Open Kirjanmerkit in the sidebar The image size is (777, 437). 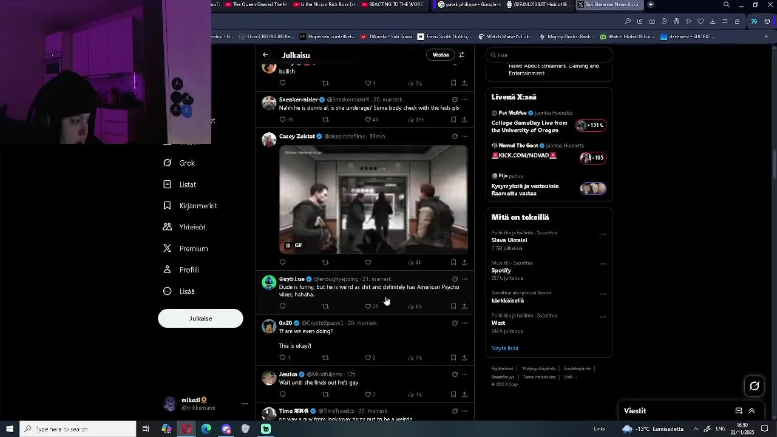pos(190,206)
